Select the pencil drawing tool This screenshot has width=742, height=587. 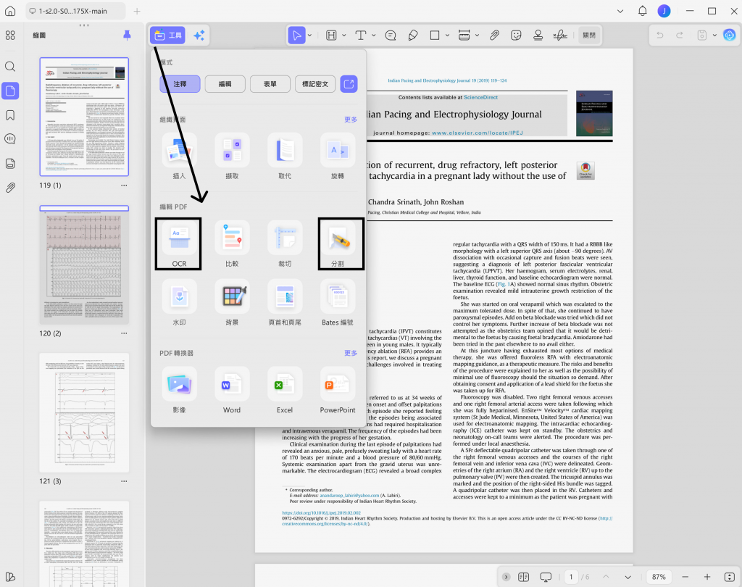click(412, 35)
